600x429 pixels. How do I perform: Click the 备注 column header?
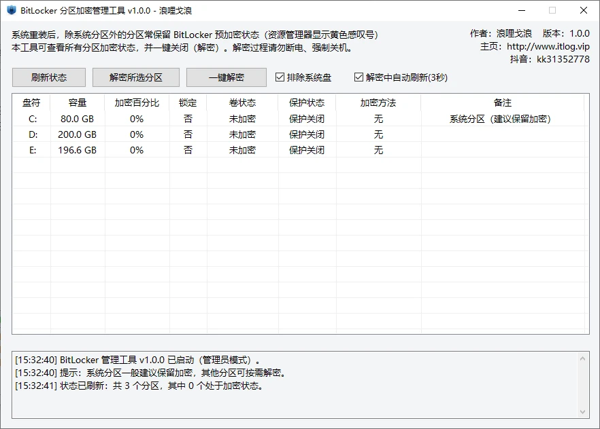[x=503, y=102]
